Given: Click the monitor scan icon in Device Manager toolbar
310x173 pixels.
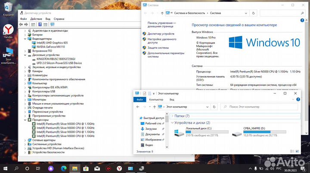Looking at the screenshot, I should click(x=52, y=24).
